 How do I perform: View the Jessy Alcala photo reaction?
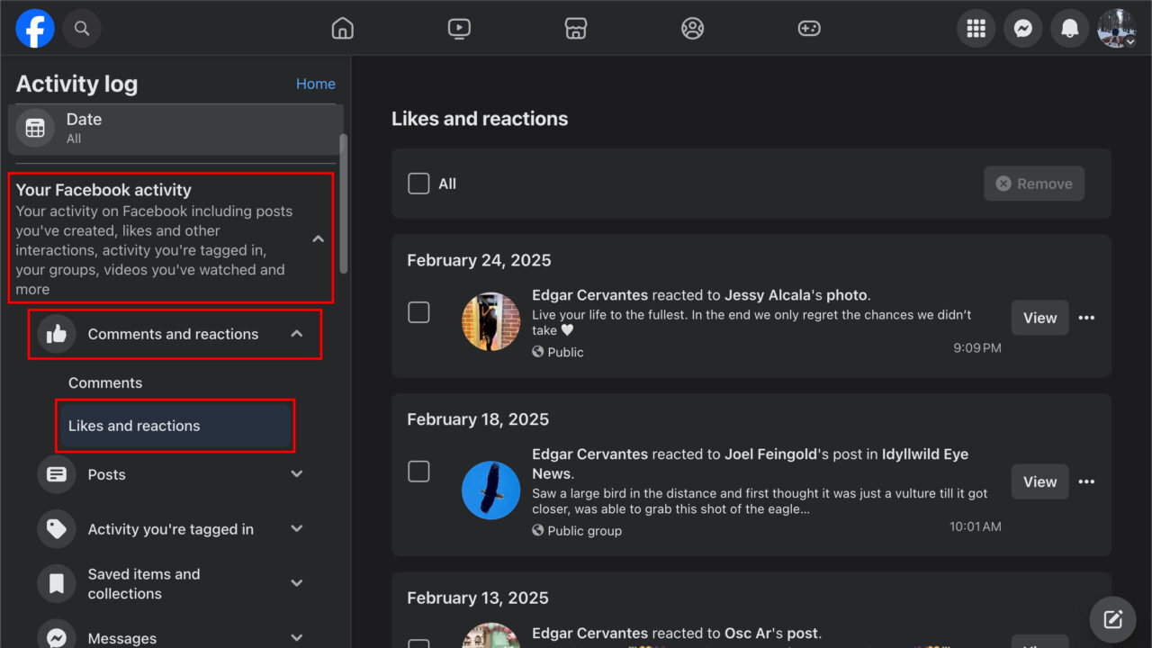1039,318
